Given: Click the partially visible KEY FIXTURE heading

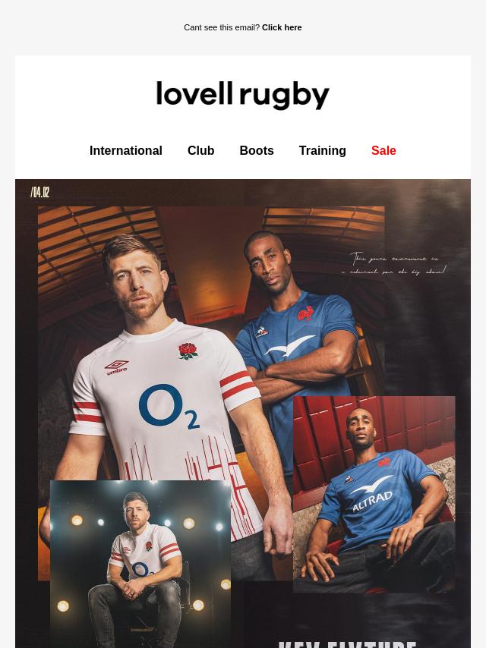Looking at the screenshot, I should (x=348, y=645).
